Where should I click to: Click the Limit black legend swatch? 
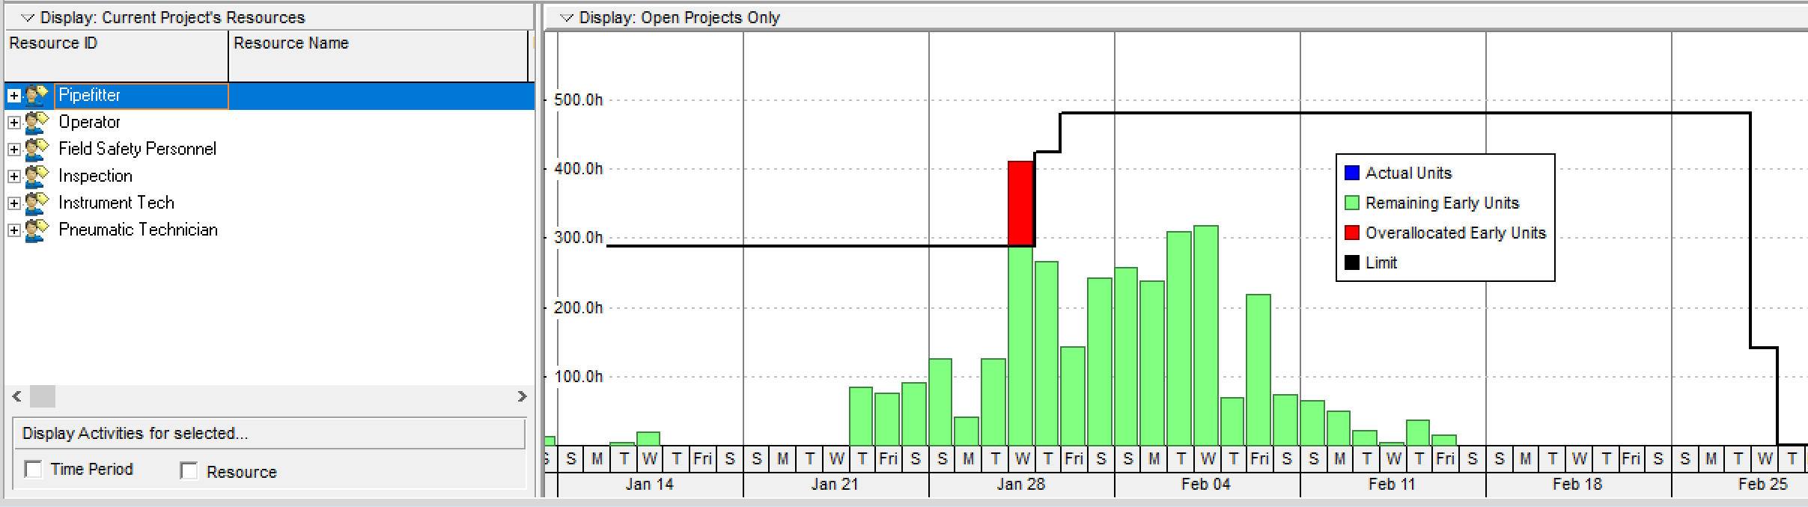pos(1352,262)
